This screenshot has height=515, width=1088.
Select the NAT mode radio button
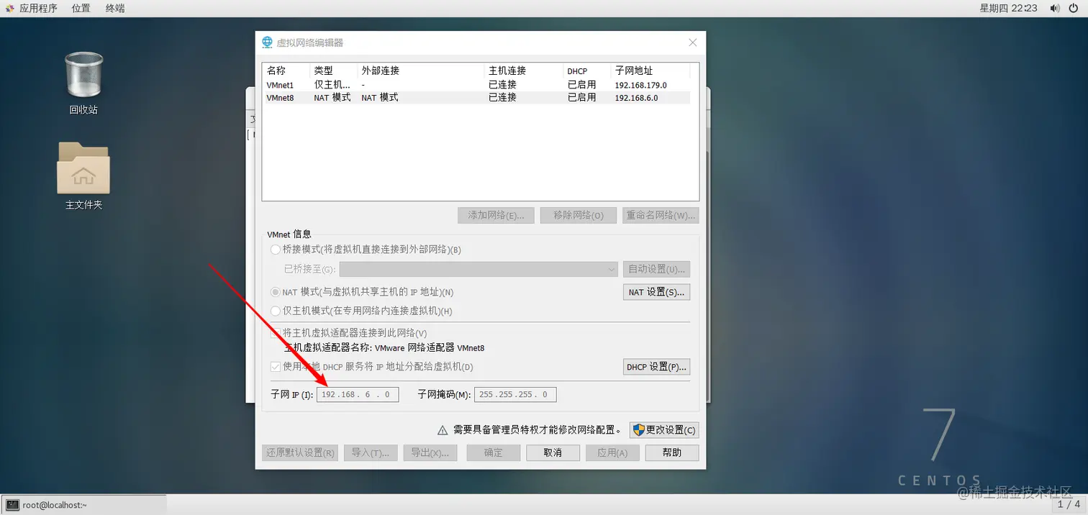276,292
